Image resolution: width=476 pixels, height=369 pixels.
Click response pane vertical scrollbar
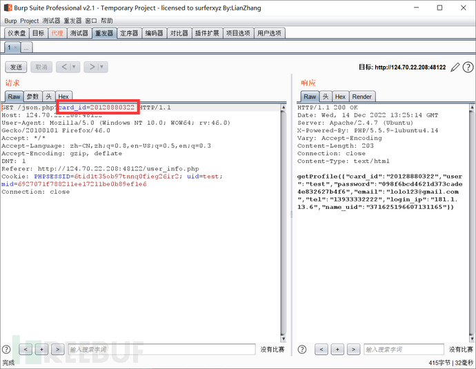(x=472, y=223)
